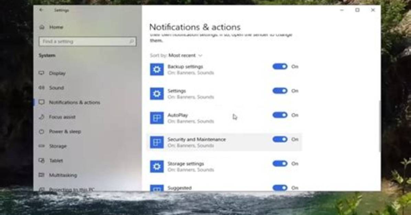The height and width of the screenshot is (215, 411).
Task: Open Storage settings notification options
Action: pos(186,164)
